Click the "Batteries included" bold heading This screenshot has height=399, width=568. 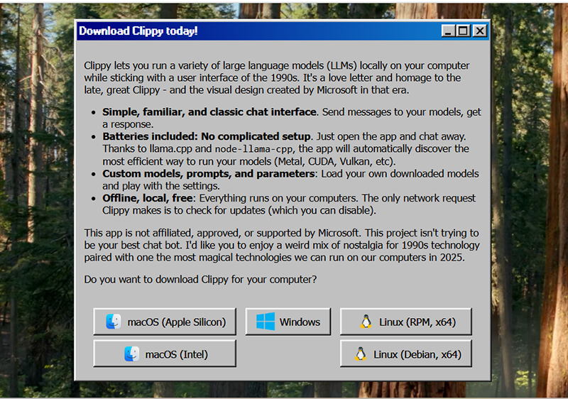tap(207, 136)
